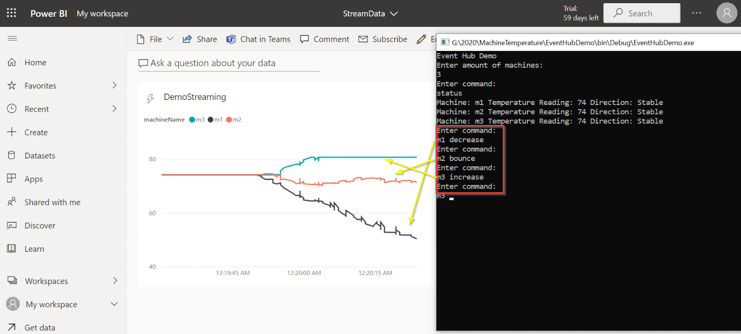This screenshot has width=741, height=334.
Task: Open Shared with me
Action: pyautogui.click(x=52, y=202)
